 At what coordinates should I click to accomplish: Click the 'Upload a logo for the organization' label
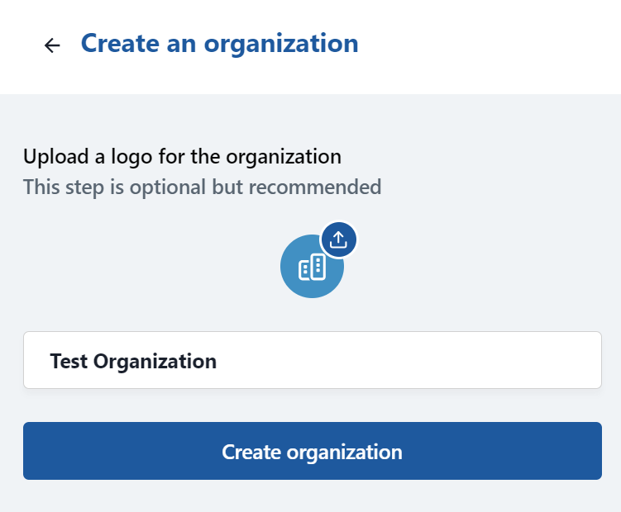coord(182,156)
